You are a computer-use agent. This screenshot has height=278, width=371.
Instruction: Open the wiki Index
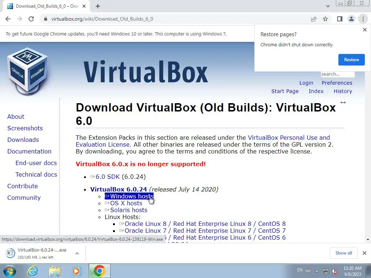point(316,91)
